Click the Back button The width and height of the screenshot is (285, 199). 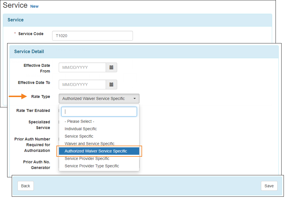pyautogui.click(x=25, y=186)
